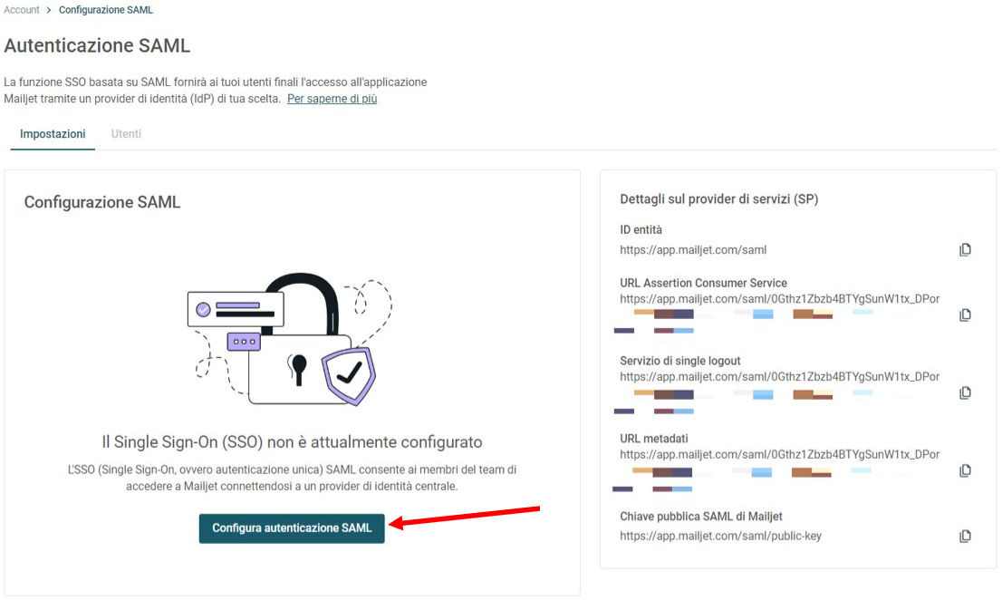
Task: Click the Dettagli sul provider di servizi heading
Action: tap(719, 198)
